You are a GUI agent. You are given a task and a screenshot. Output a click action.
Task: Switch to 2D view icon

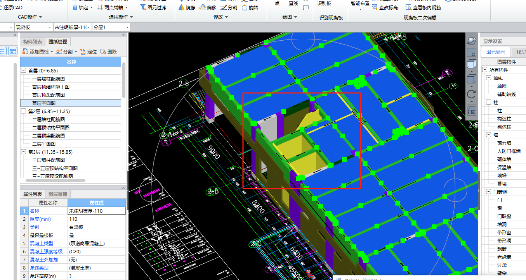coord(471,52)
